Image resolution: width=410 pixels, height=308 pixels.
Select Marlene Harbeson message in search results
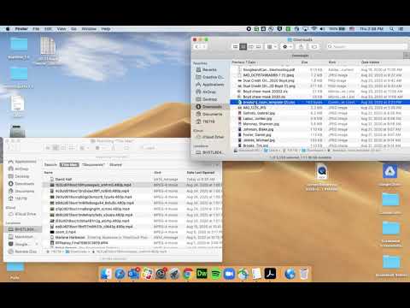pos(132,237)
